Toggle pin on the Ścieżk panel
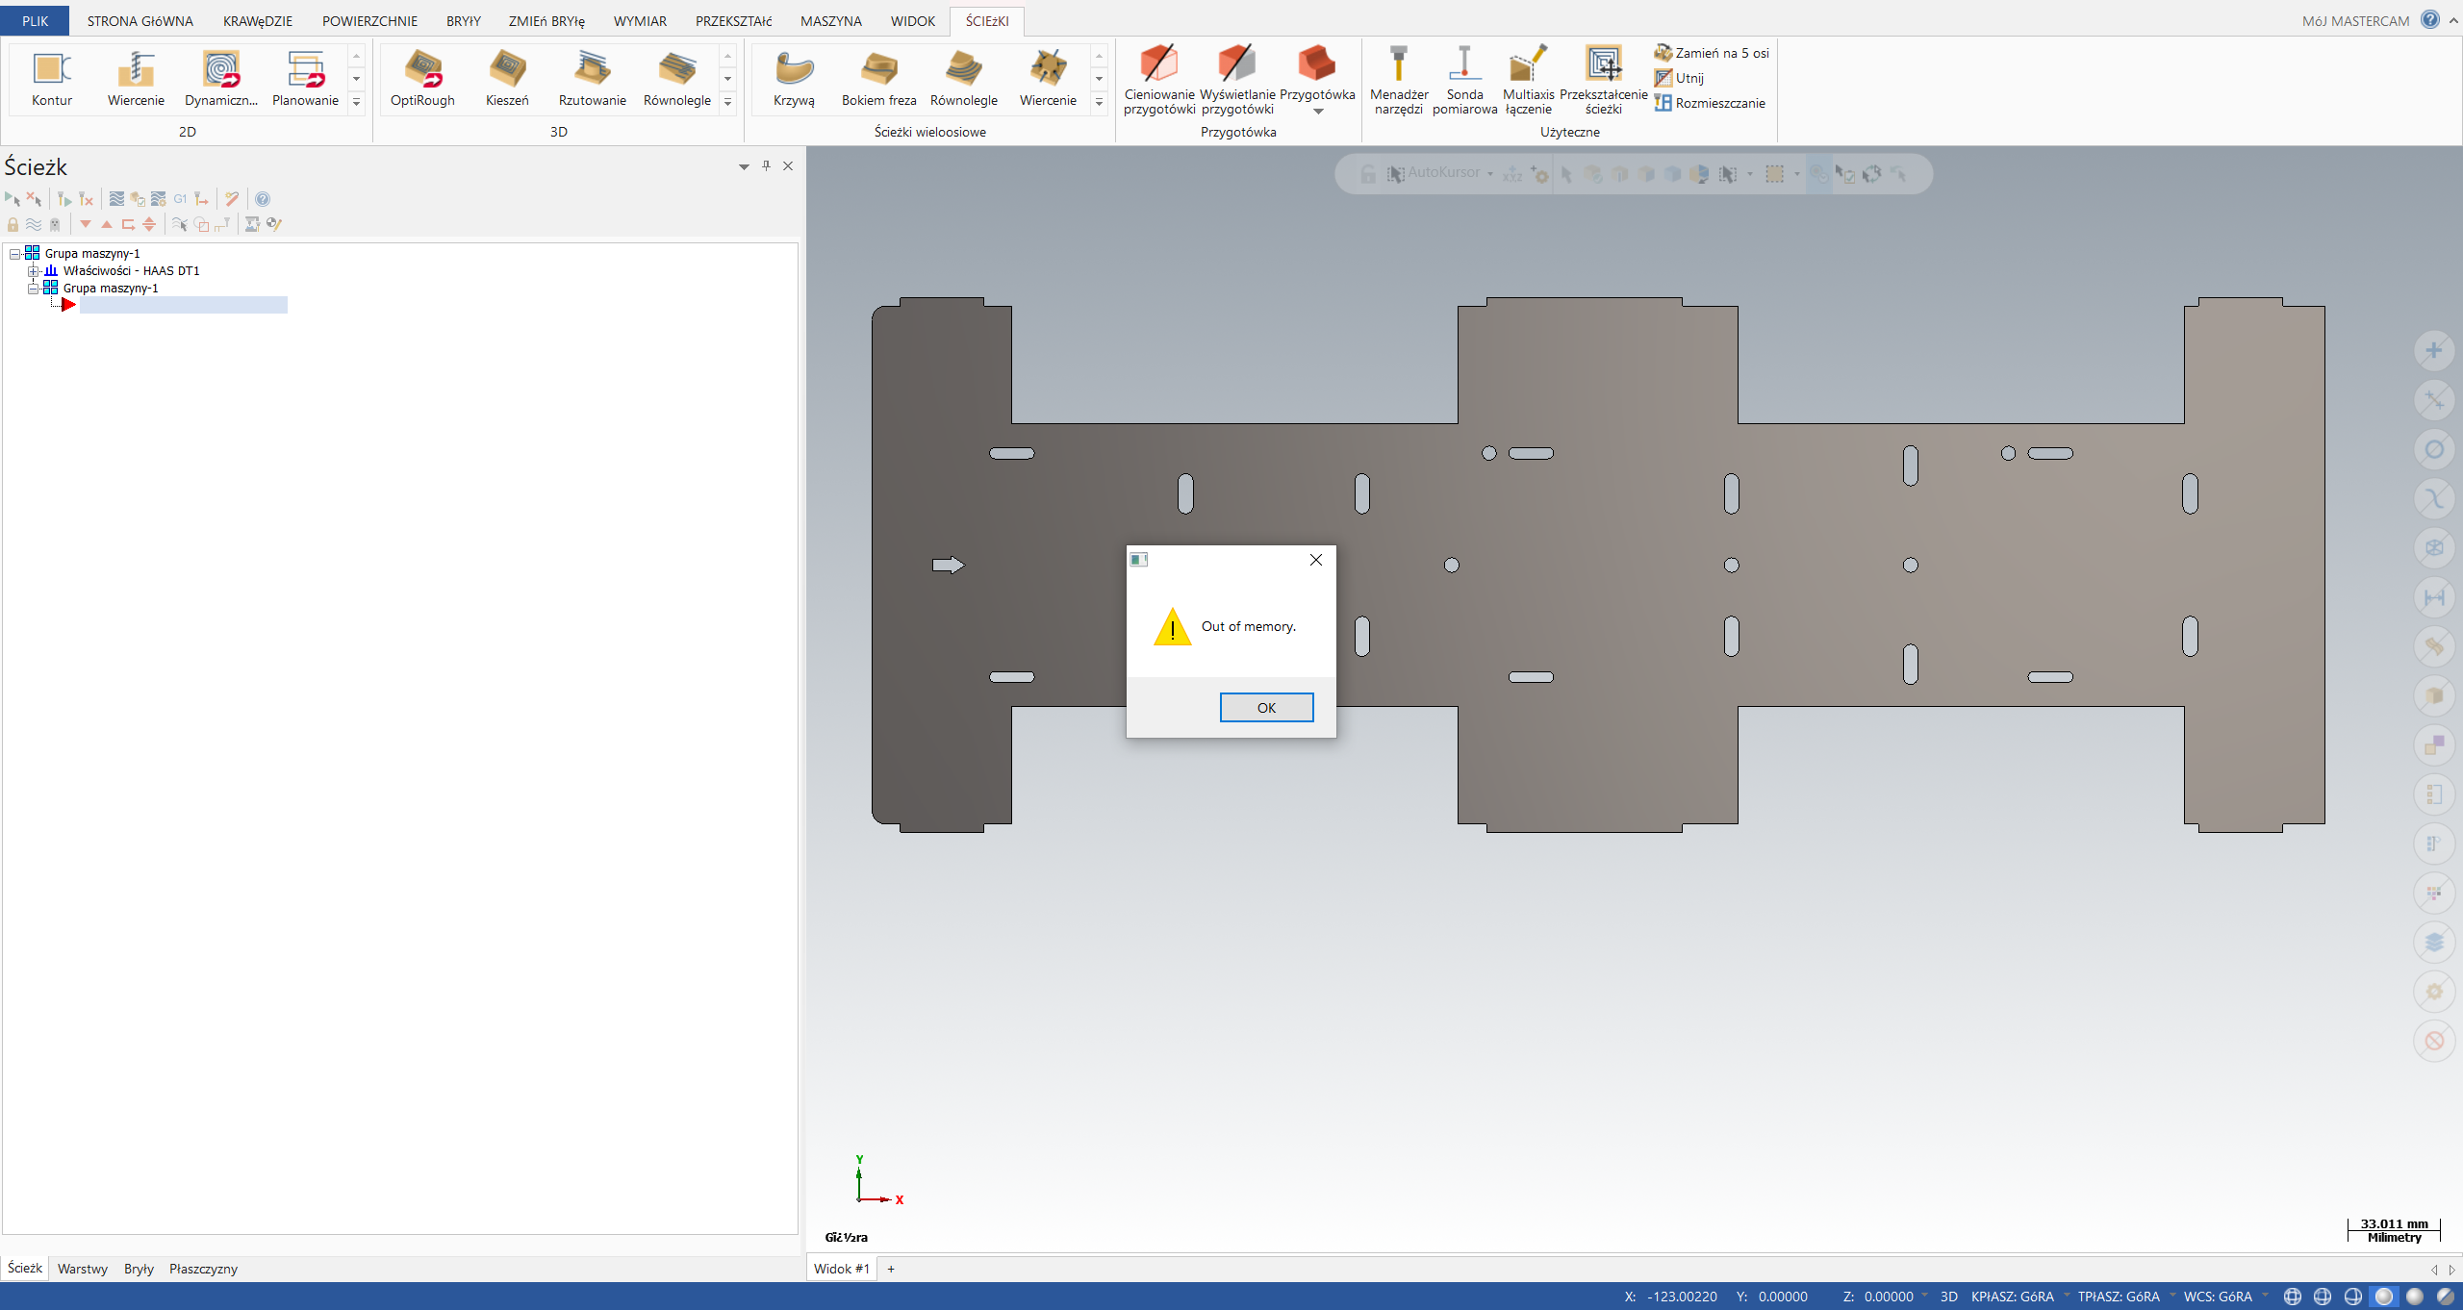Screen dimensions: 2463x1310 coord(766,166)
